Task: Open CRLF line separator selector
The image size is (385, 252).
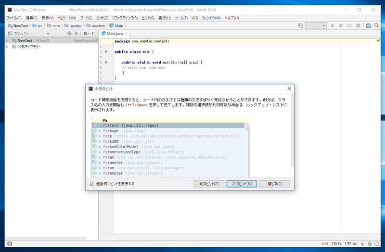Action: tap(336, 244)
